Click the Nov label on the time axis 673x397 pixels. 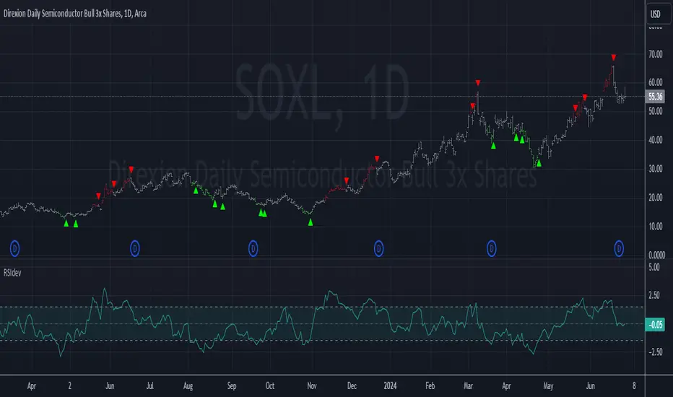point(312,386)
